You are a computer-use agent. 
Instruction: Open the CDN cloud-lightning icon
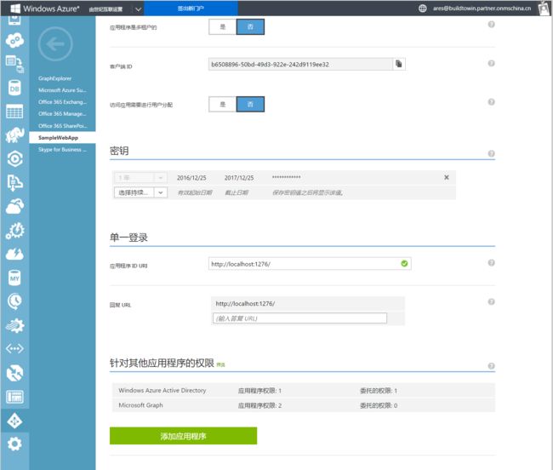pyautogui.click(x=14, y=254)
